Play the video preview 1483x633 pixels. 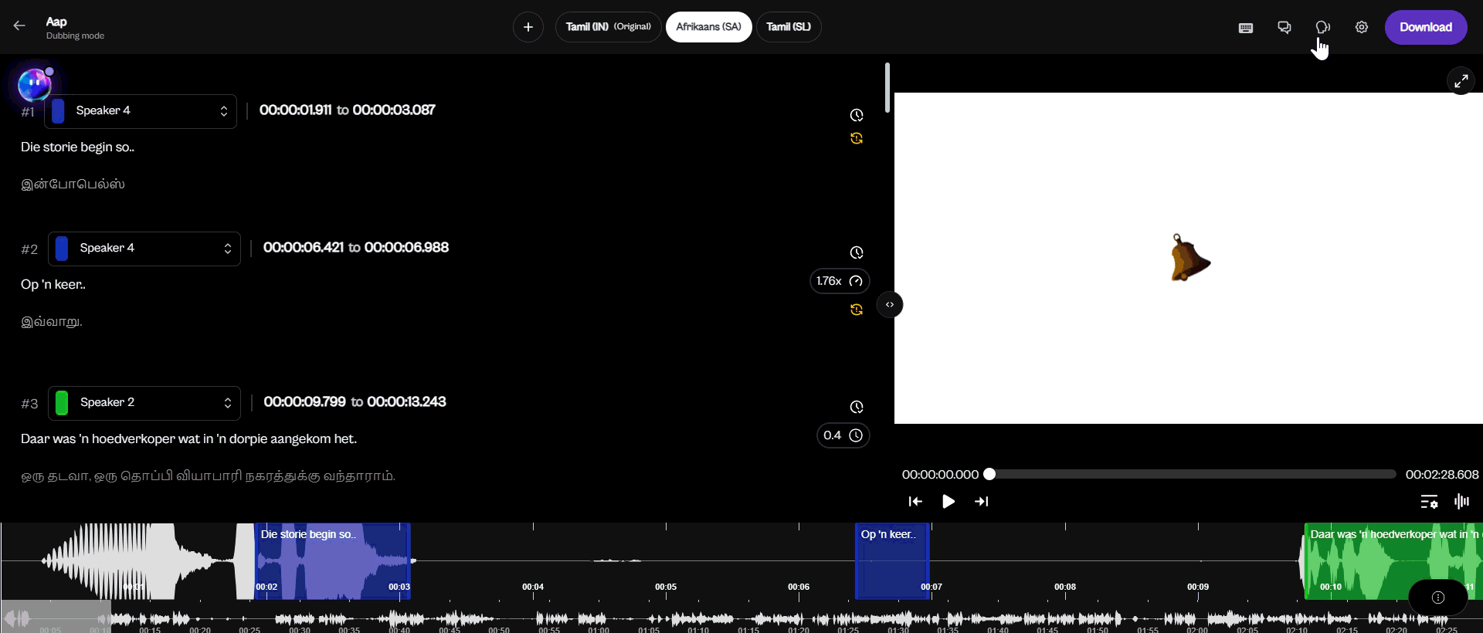[x=949, y=502]
